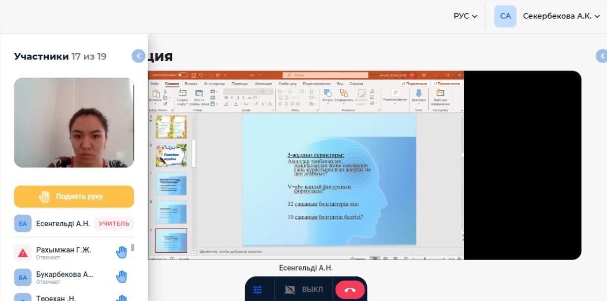Click raised hand icon beside Букарбекова

[121, 277]
